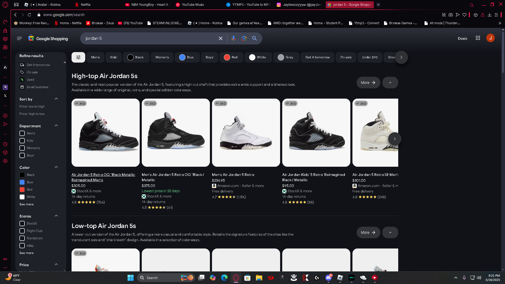The width and height of the screenshot is (505, 284).
Task: Collapse the Price filter section
Action: tap(56, 265)
